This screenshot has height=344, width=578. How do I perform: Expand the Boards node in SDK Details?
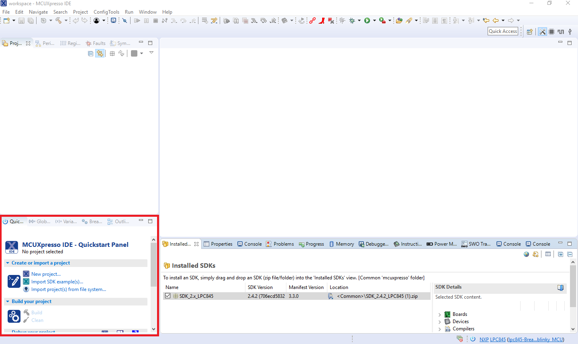point(439,315)
